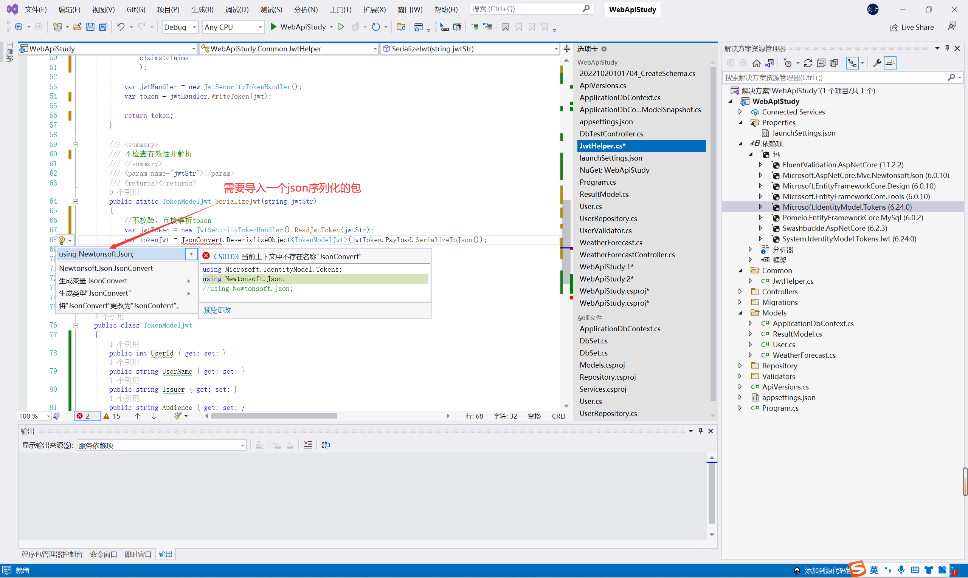Click the Undo toolbar icon

[x=121, y=27]
